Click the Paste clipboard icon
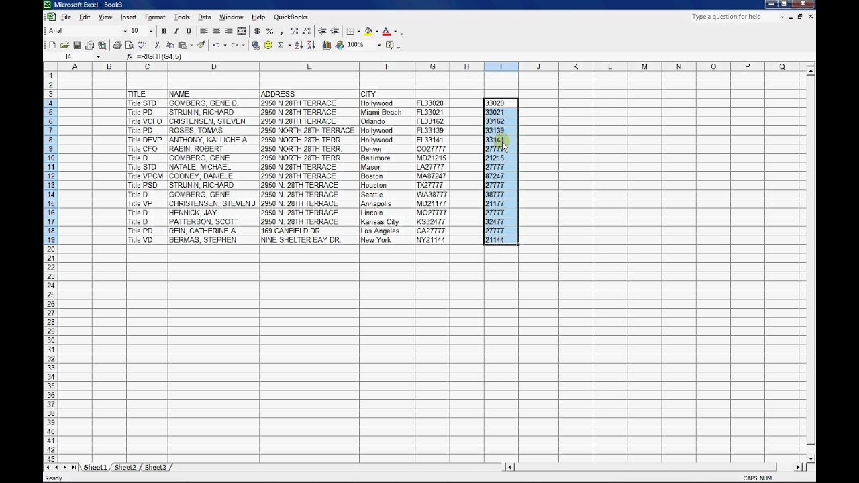The image size is (859, 483). 182,45
